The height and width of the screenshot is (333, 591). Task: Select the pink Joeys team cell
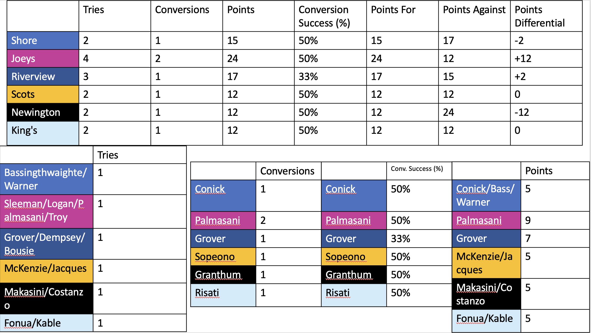(x=43, y=59)
